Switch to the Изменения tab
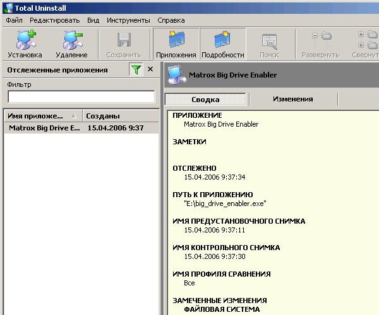The width and height of the screenshot is (379, 315). [293, 99]
